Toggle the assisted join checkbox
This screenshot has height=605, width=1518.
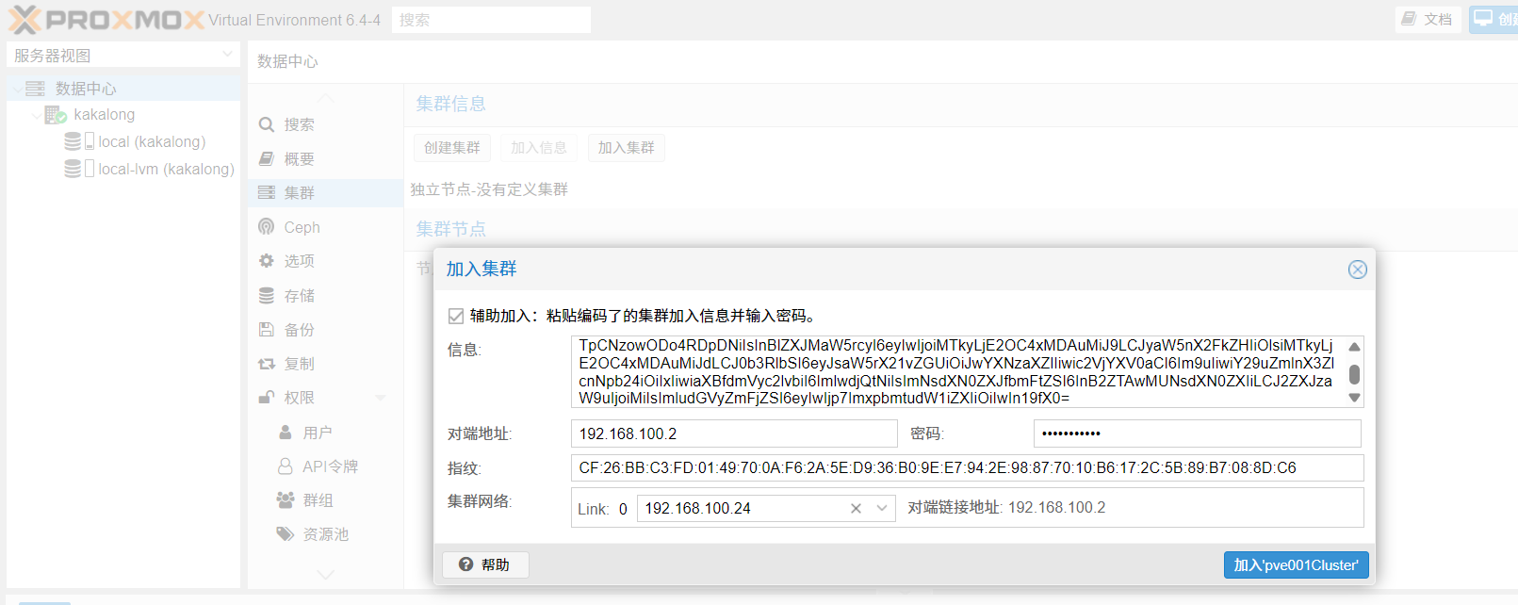click(456, 316)
